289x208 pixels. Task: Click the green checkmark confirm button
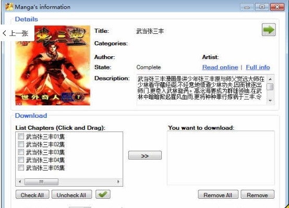pyautogui.click(x=103, y=194)
